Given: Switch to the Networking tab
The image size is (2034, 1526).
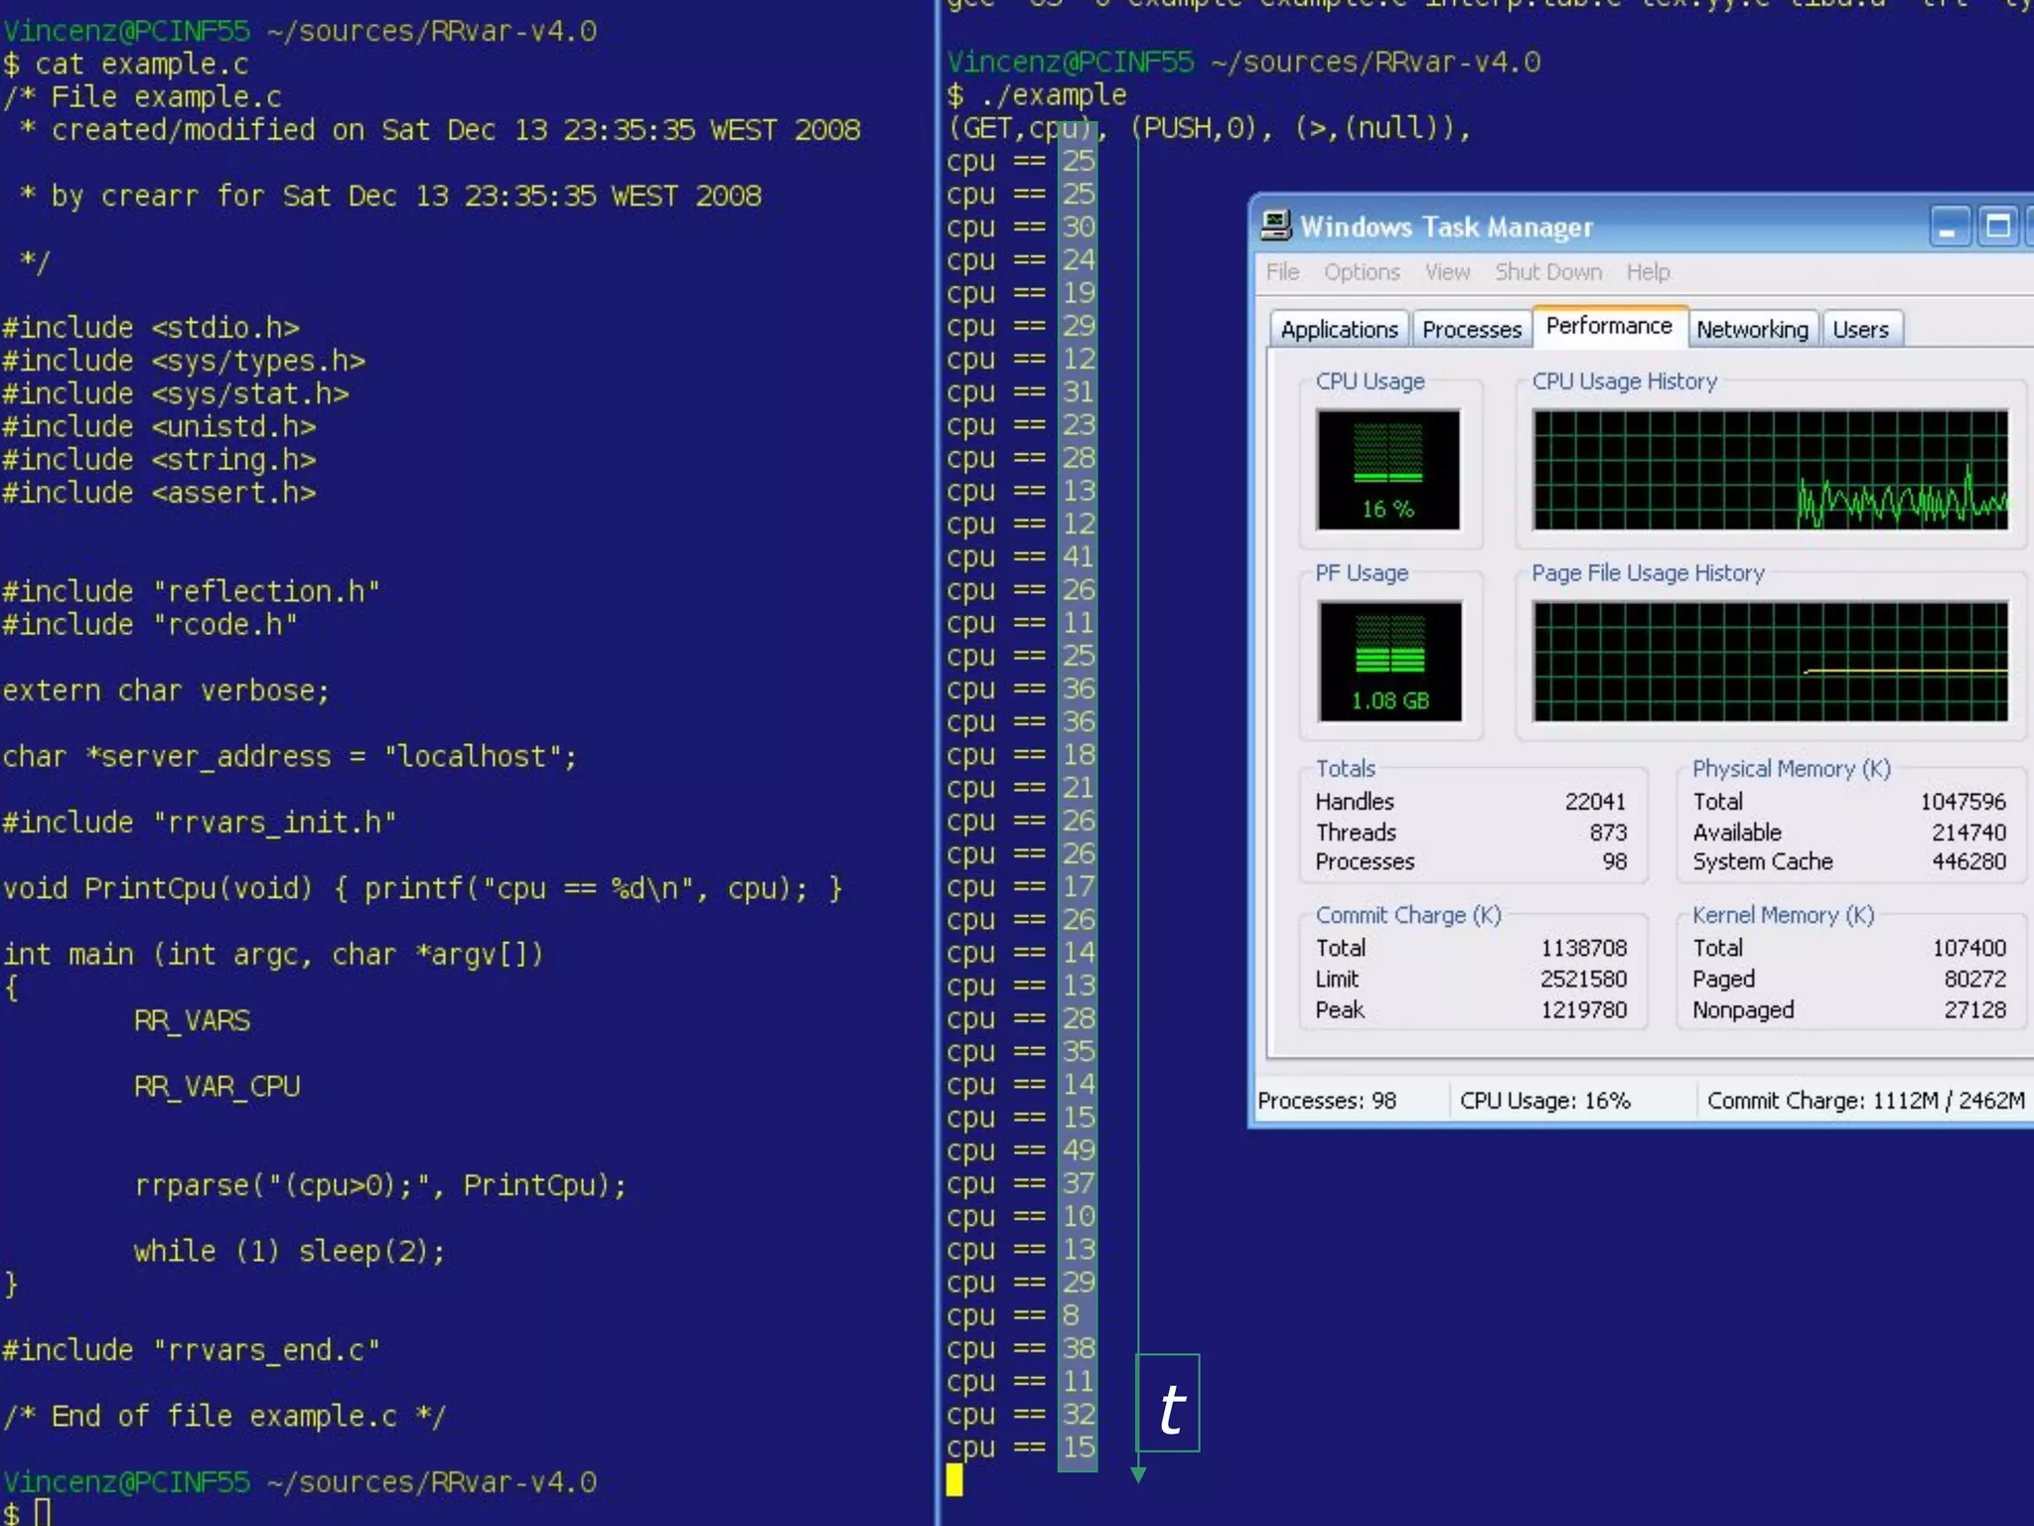Looking at the screenshot, I should [x=1752, y=330].
